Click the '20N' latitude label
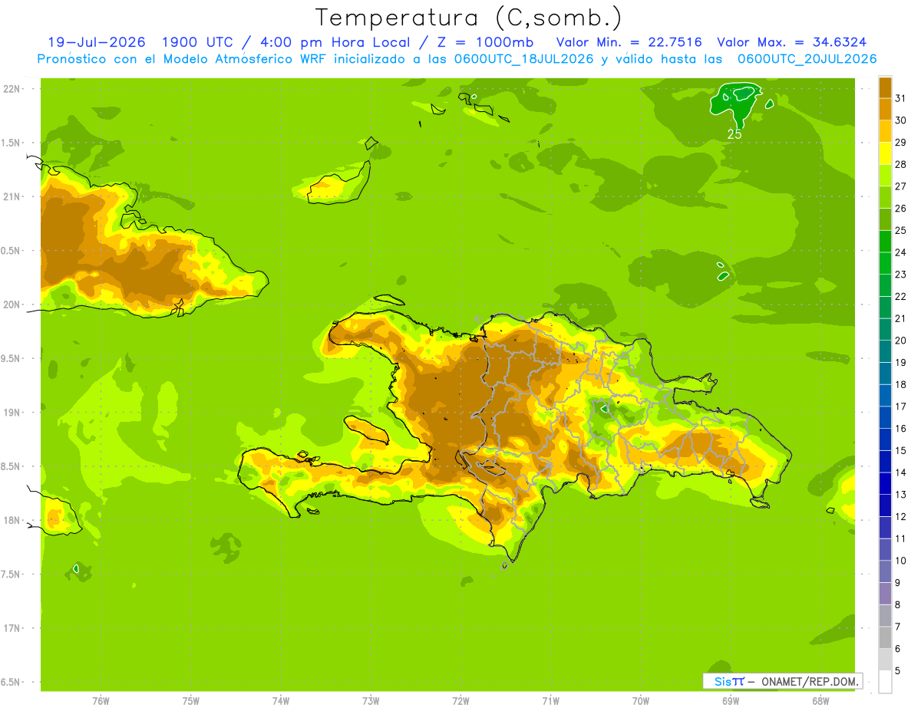Viewport: 921px width, 711px height. click(12, 304)
